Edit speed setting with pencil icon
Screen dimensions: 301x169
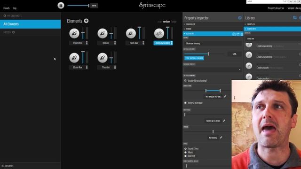(221, 138)
